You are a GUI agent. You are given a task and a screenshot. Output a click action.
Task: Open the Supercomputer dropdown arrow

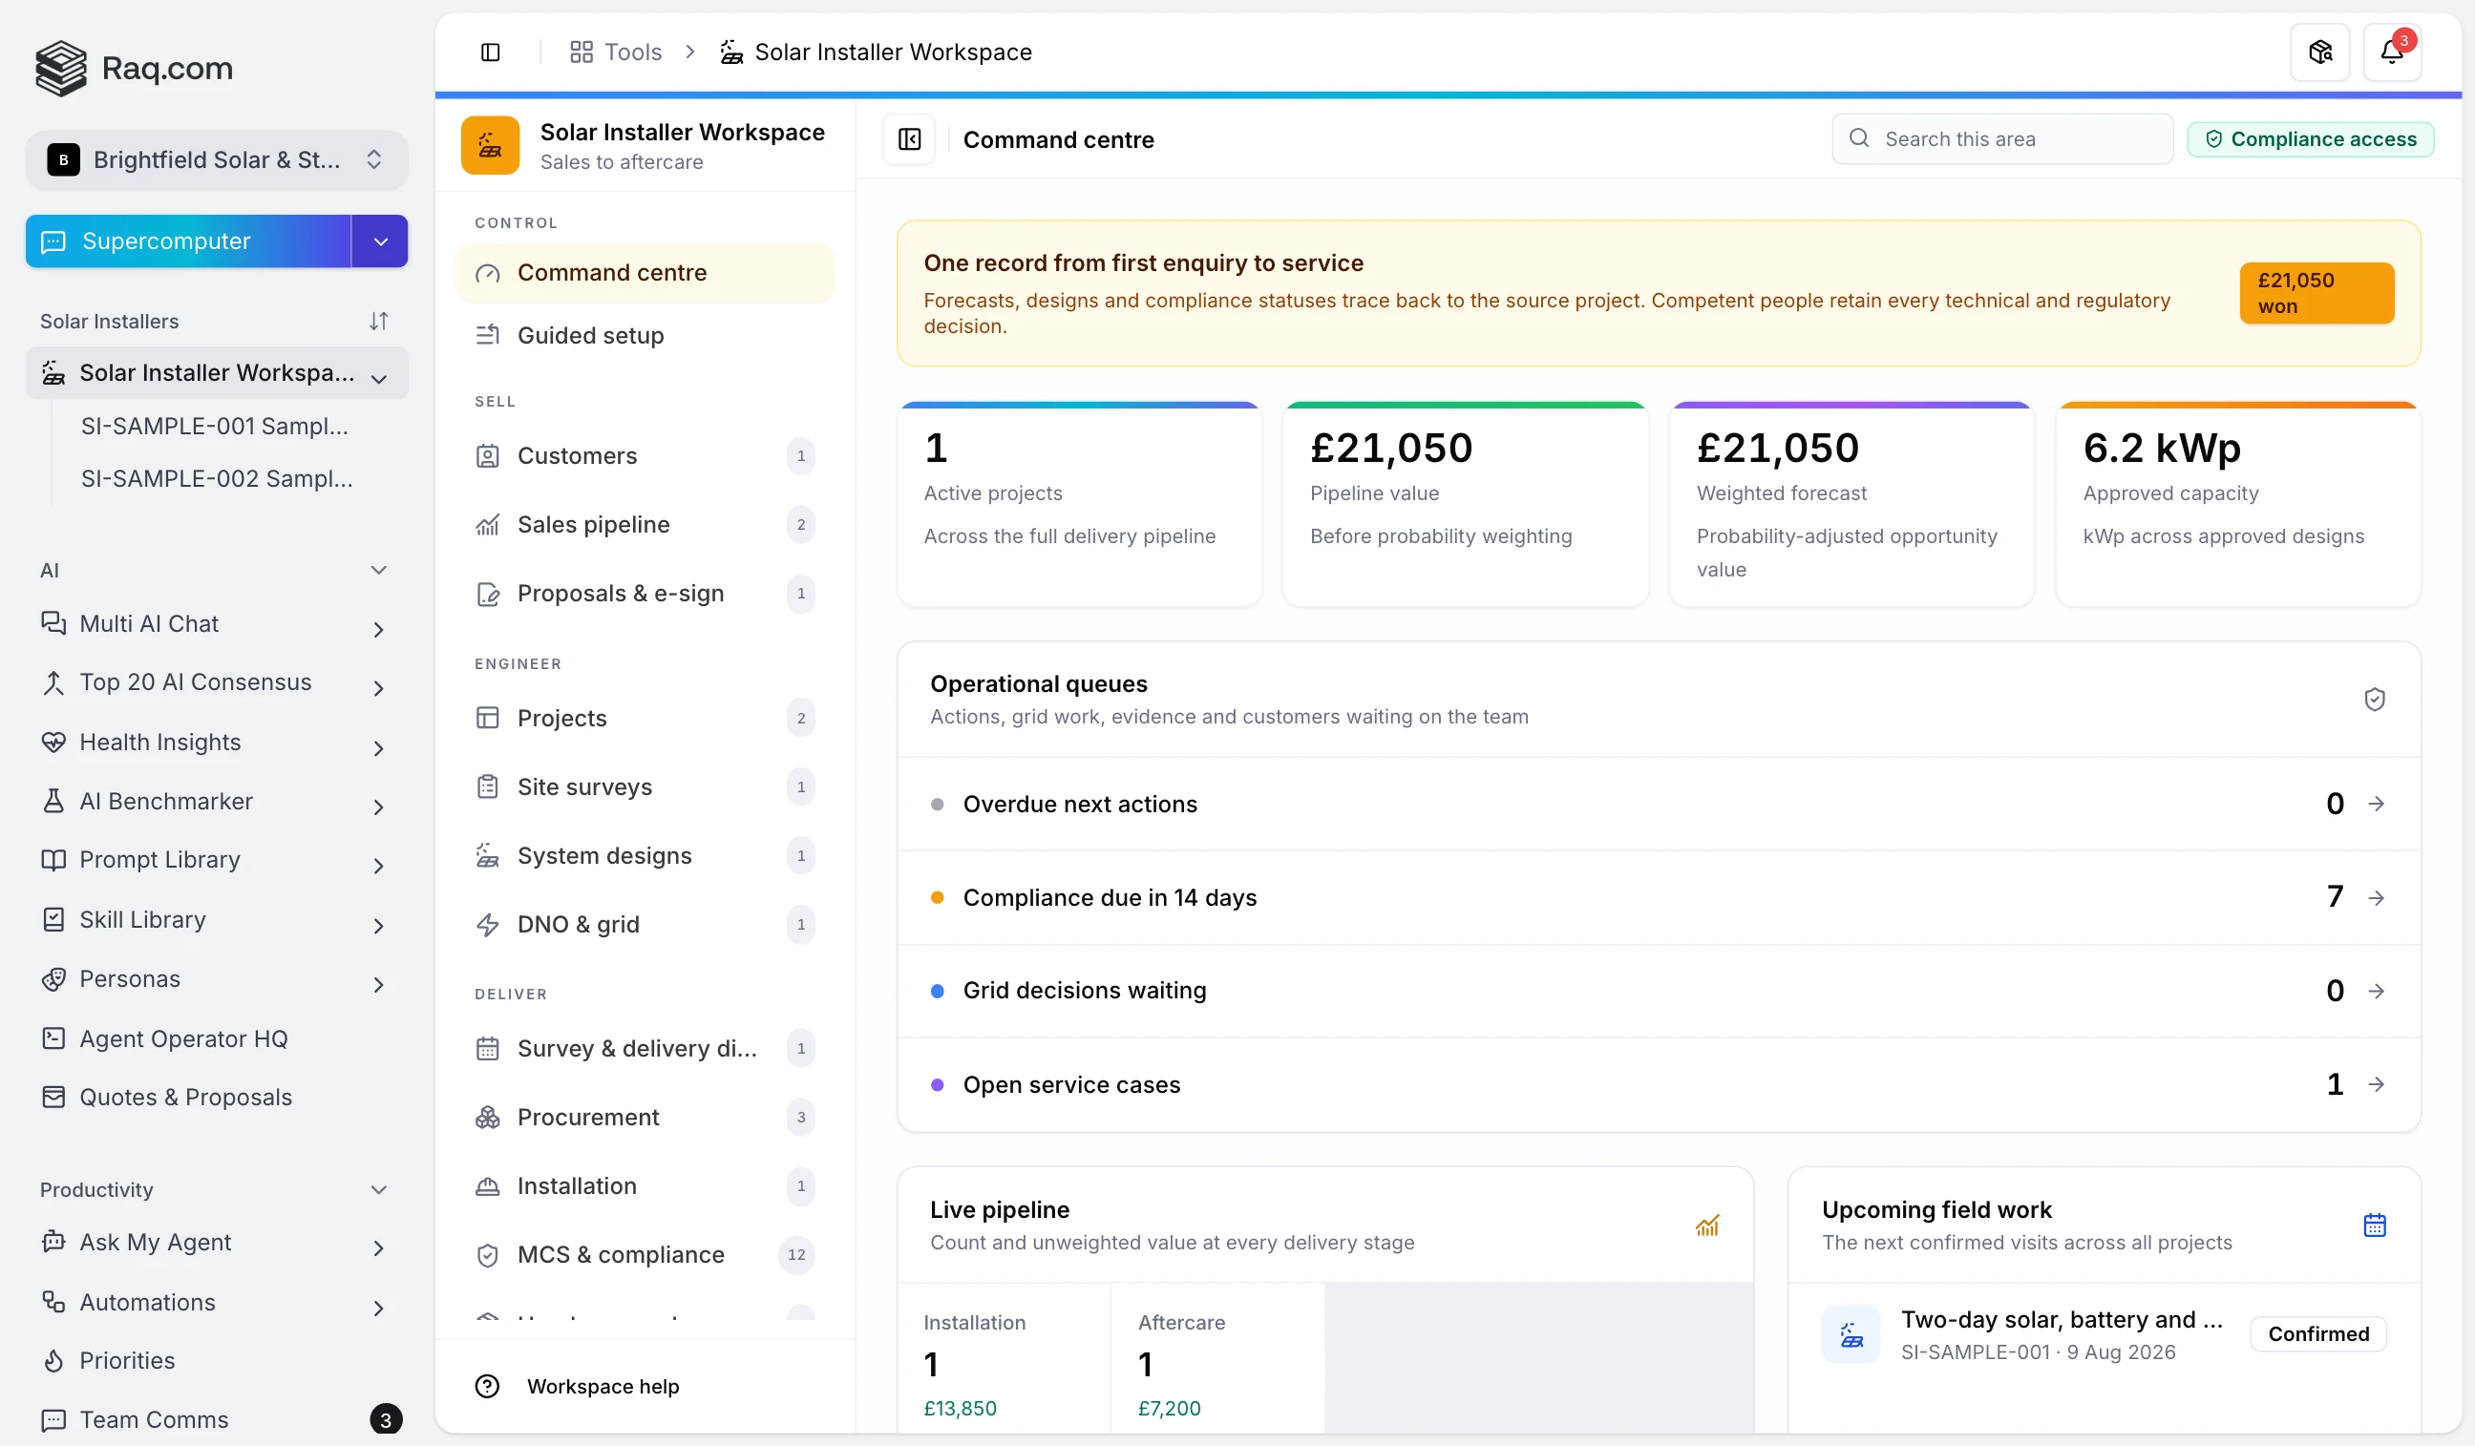(x=380, y=241)
